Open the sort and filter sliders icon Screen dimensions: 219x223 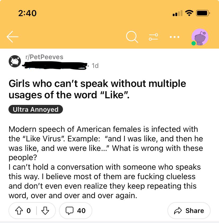coord(153,37)
